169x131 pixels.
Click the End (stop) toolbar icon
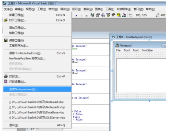[x=86, y=16]
